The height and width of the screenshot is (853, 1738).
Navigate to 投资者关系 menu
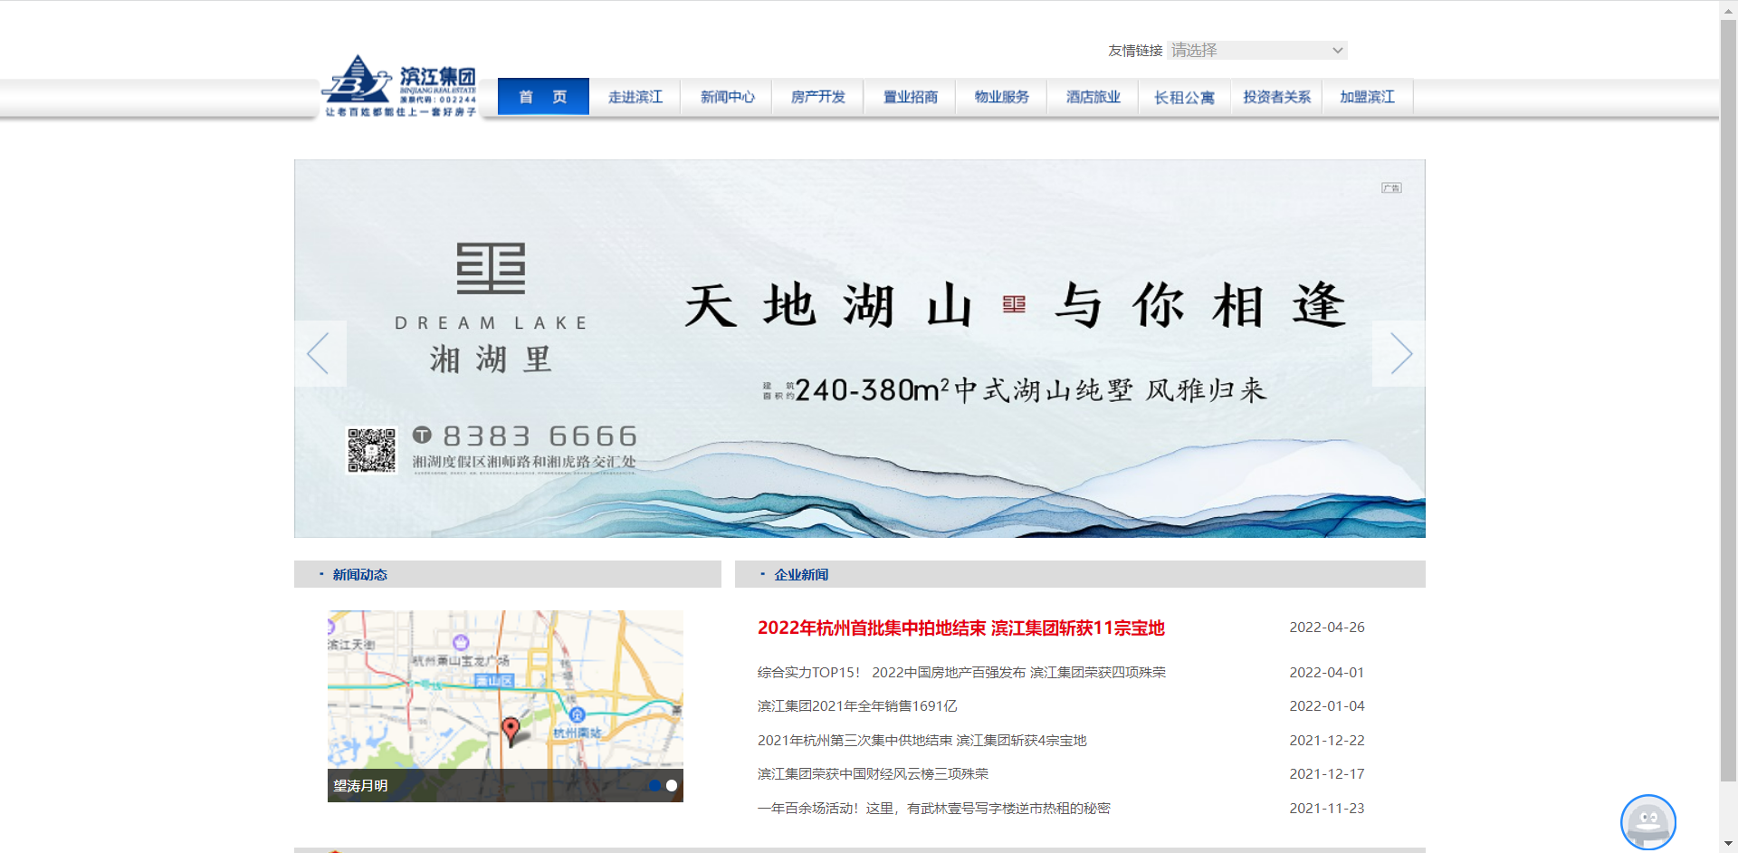pyautogui.click(x=1276, y=97)
